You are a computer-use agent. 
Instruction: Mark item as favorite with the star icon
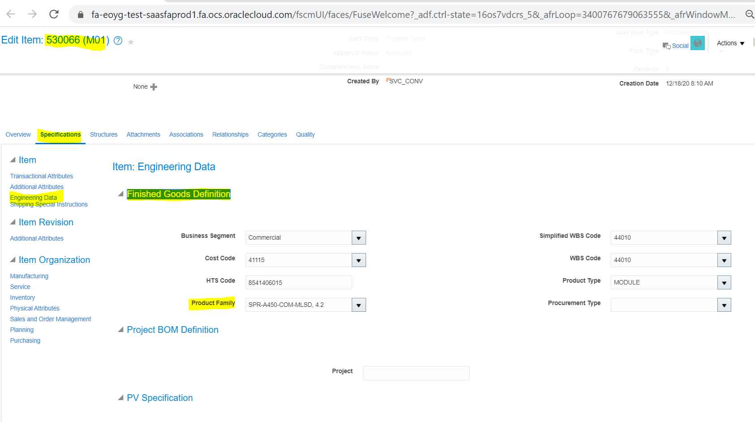pyautogui.click(x=130, y=42)
